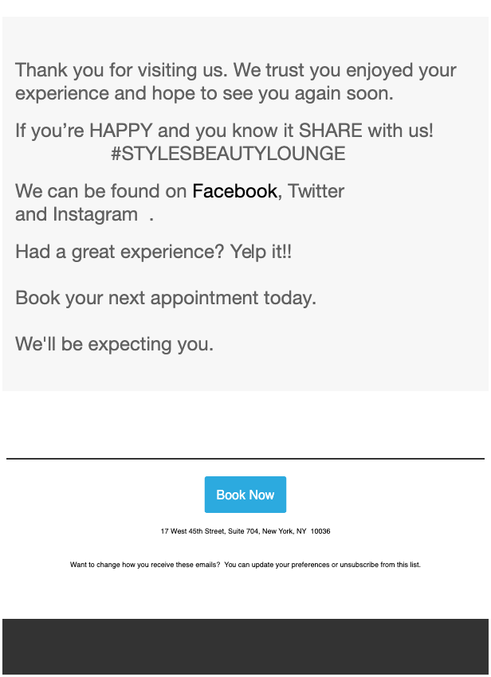This screenshot has width=491, height=677.
Task: Click the 'We can be found on' text
Action: [101, 191]
